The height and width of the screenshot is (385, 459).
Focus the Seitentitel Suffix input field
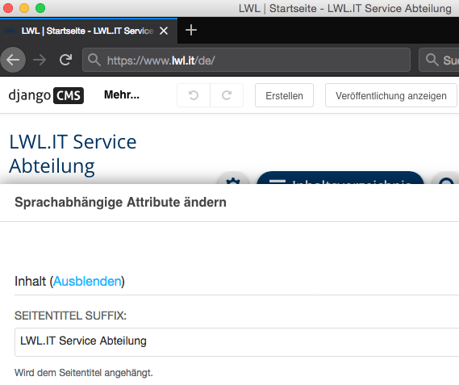(x=237, y=342)
